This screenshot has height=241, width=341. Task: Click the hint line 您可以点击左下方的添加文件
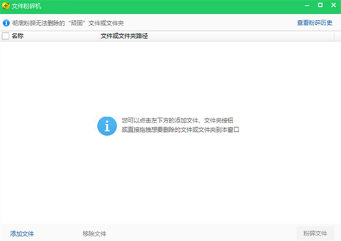[x=177, y=120]
